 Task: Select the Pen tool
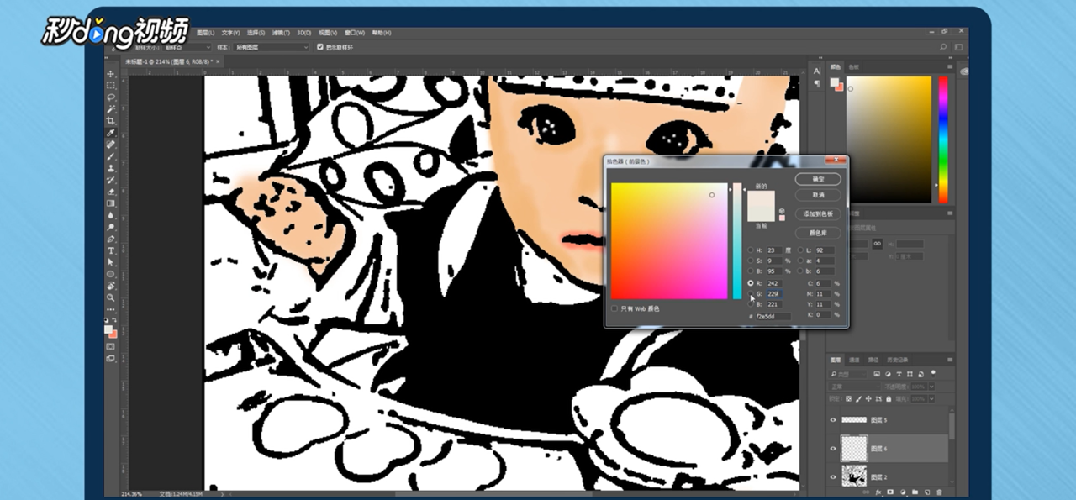[110, 239]
